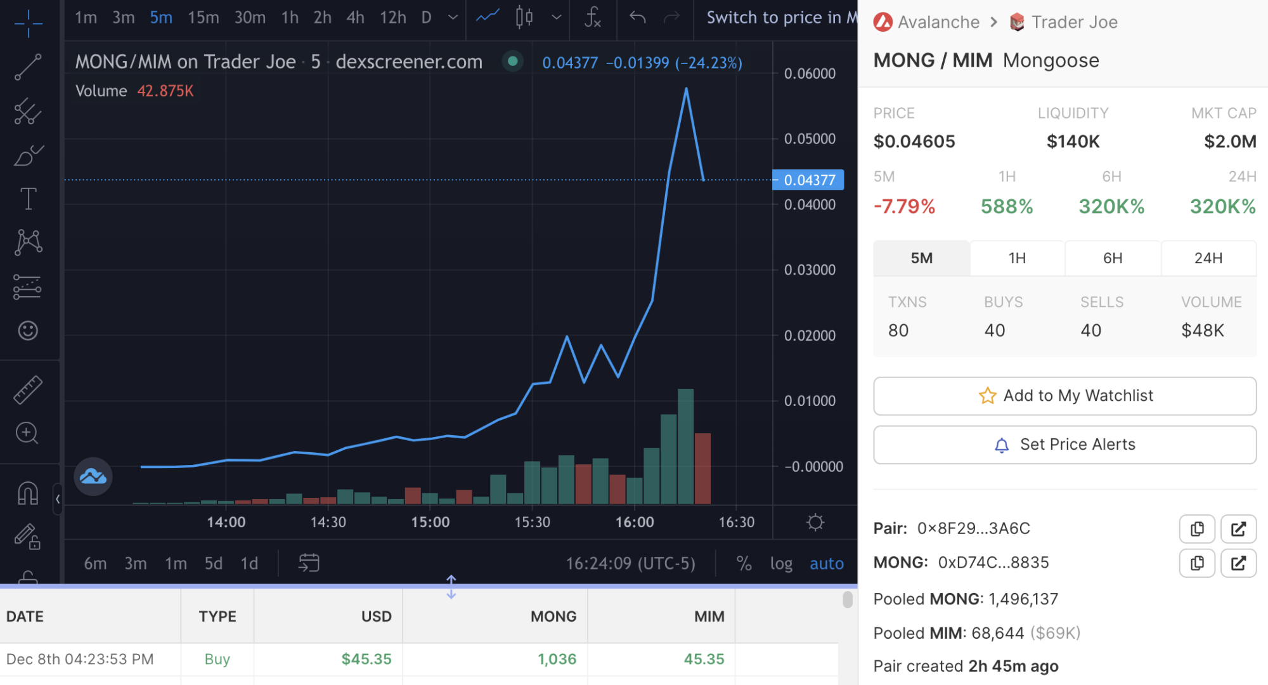This screenshot has width=1268, height=685.
Task: Toggle auto scale mode
Action: tap(826, 563)
